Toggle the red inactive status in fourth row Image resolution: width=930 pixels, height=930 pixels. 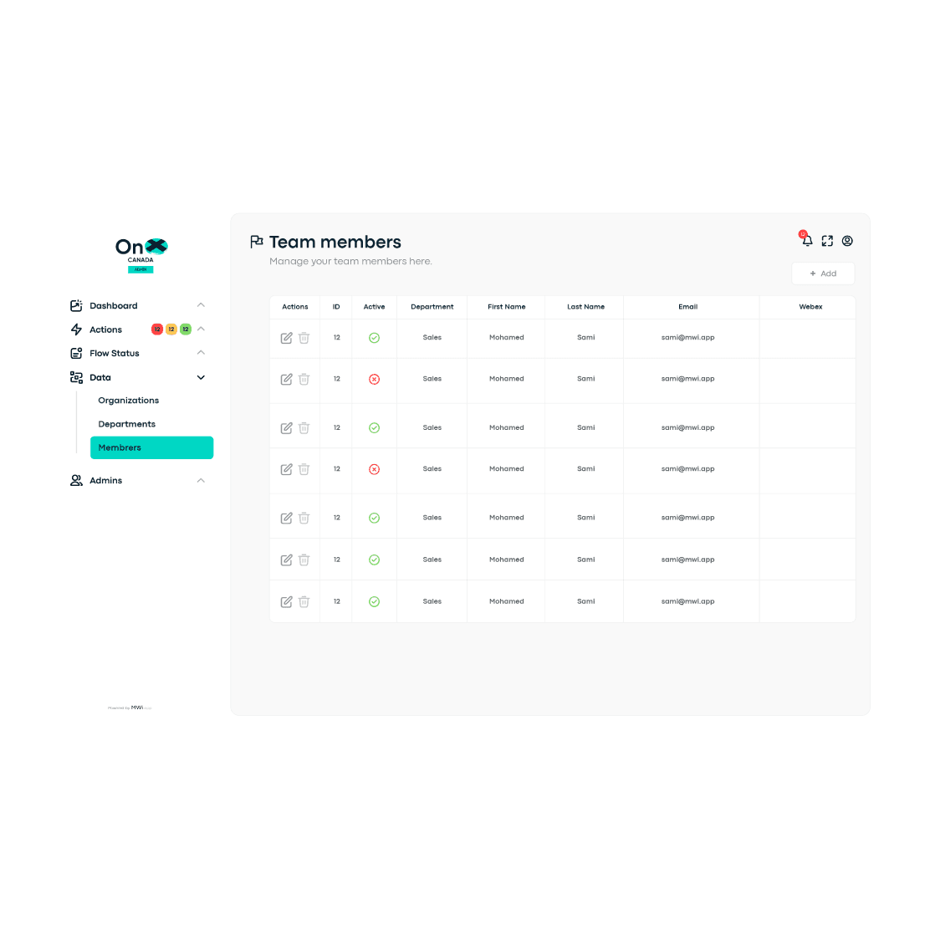click(374, 469)
